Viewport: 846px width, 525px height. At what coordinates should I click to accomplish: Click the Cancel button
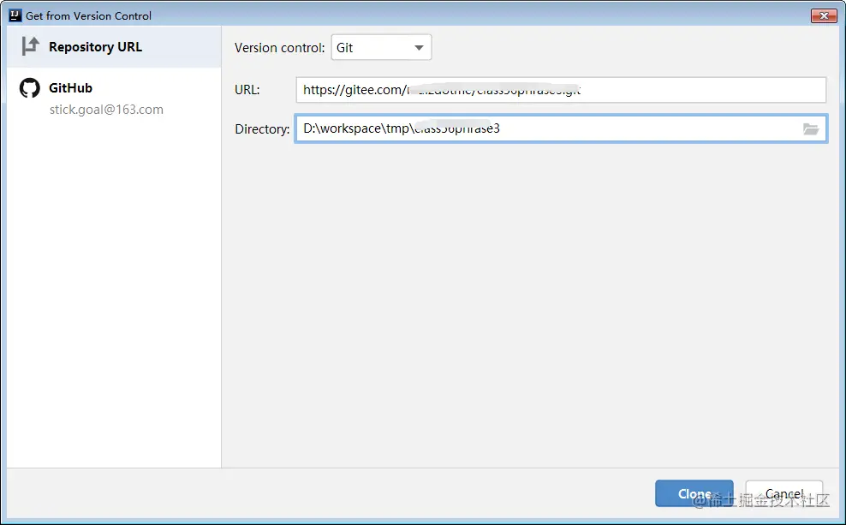(784, 493)
